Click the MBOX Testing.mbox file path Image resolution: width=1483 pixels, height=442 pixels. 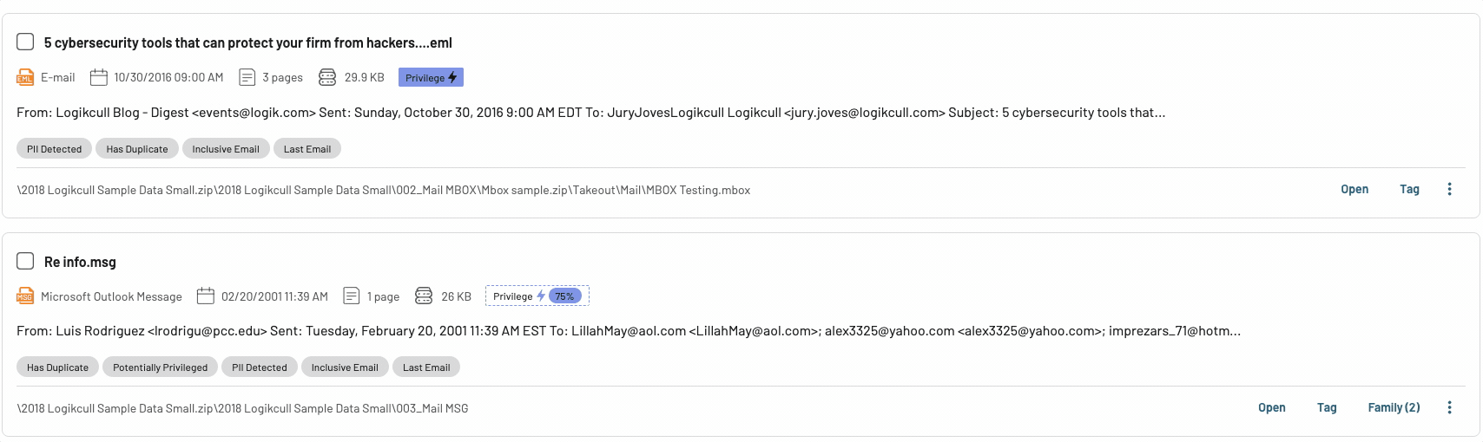pyautogui.click(x=384, y=190)
